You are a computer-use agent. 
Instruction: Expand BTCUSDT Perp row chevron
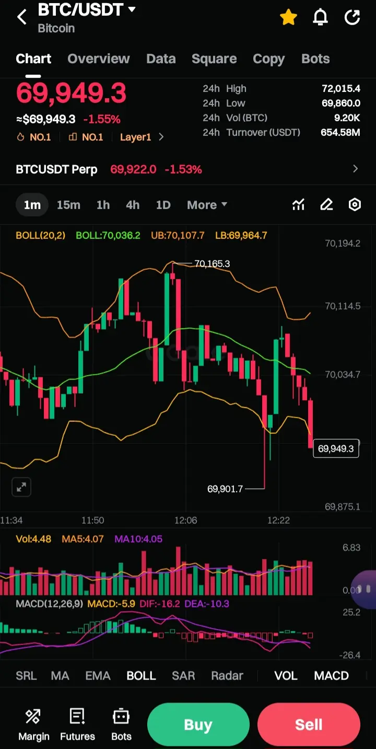[356, 169]
